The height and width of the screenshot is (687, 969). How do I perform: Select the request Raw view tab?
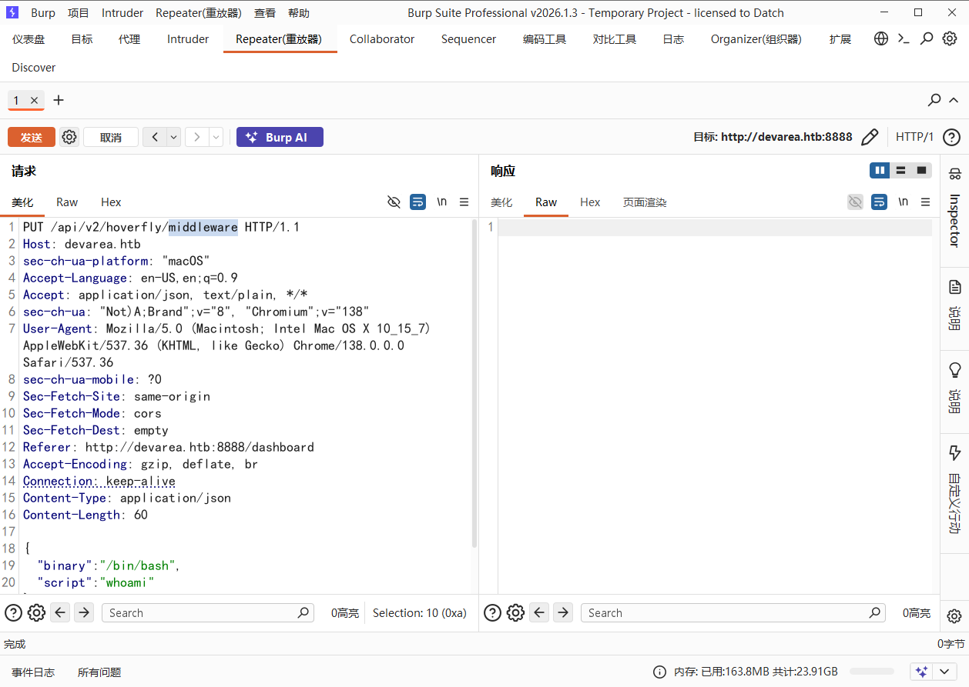(67, 202)
